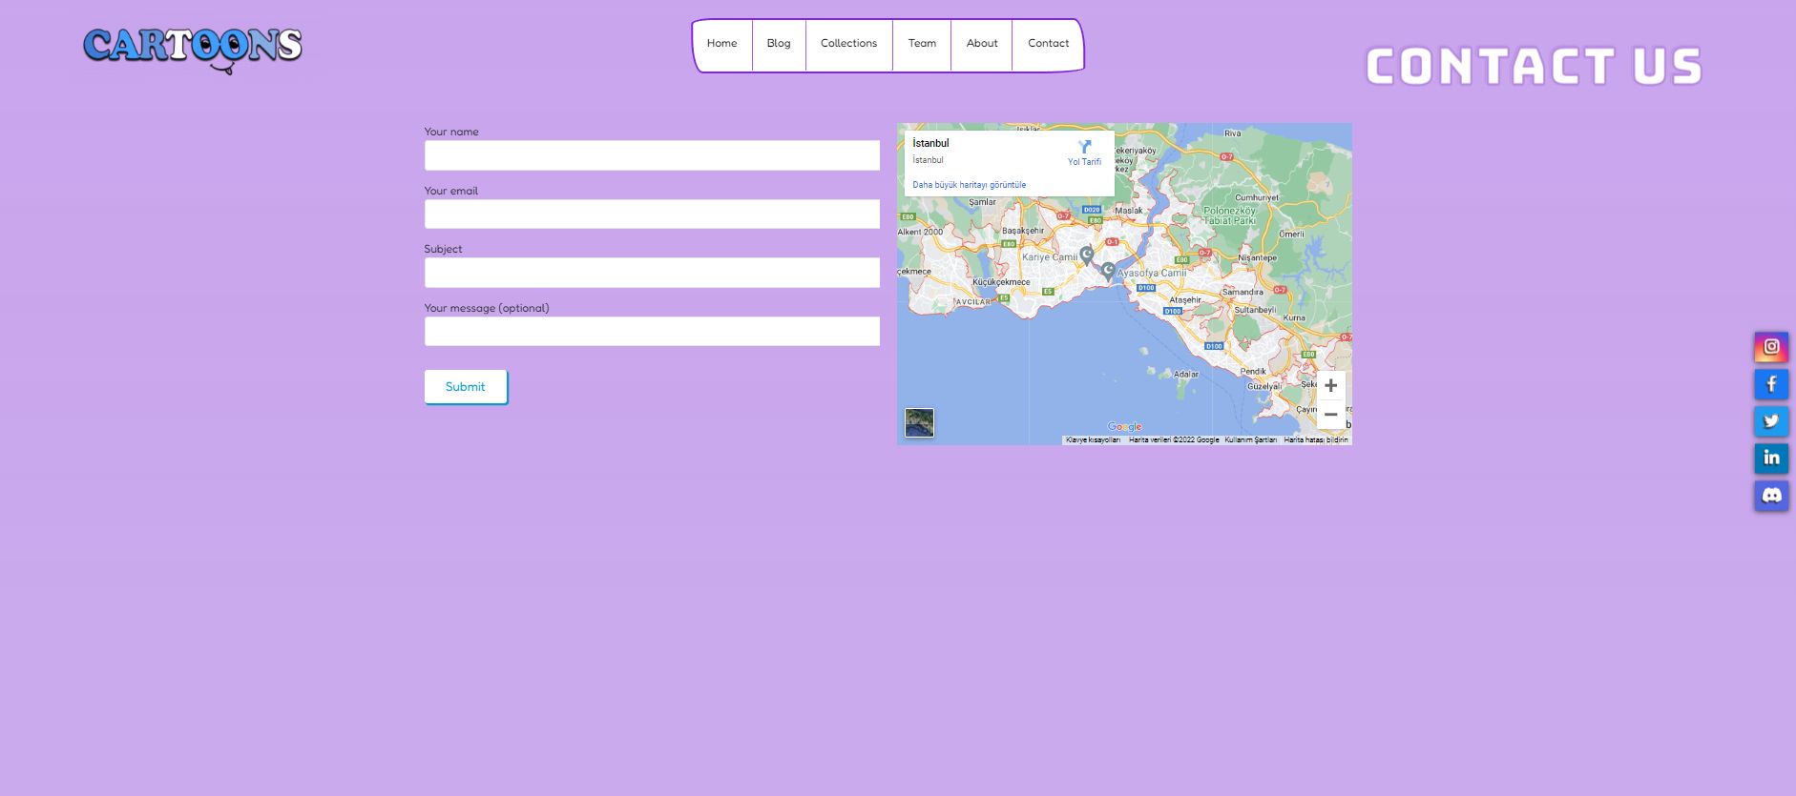Open the Blog menu item
This screenshot has height=796, width=1796.
point(779,44)
